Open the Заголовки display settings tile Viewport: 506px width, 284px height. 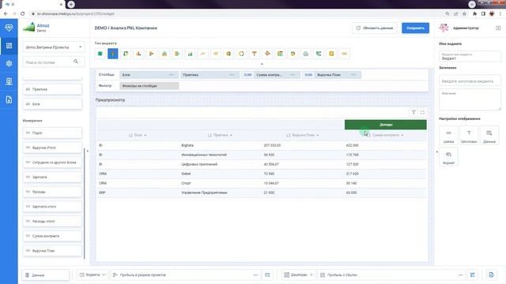(469, 135)
